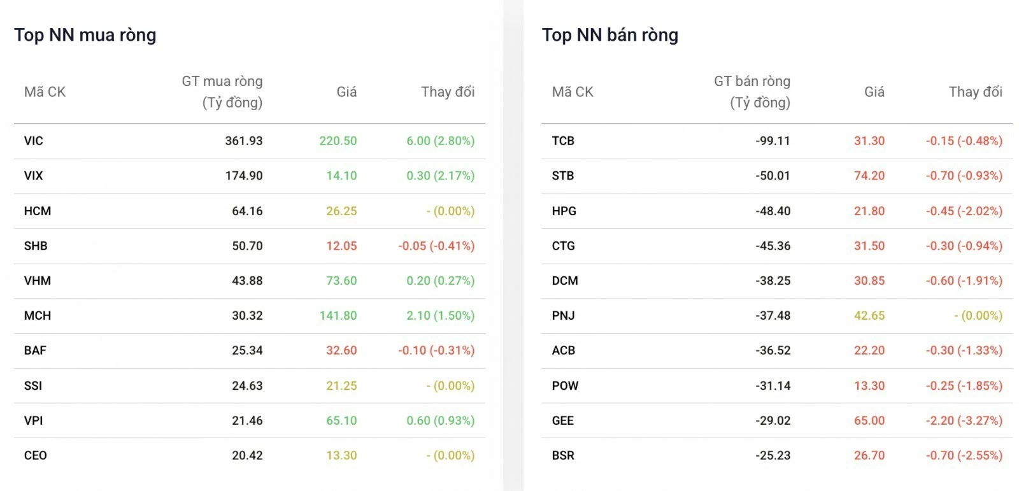Click MCH price 141.80

338,316
